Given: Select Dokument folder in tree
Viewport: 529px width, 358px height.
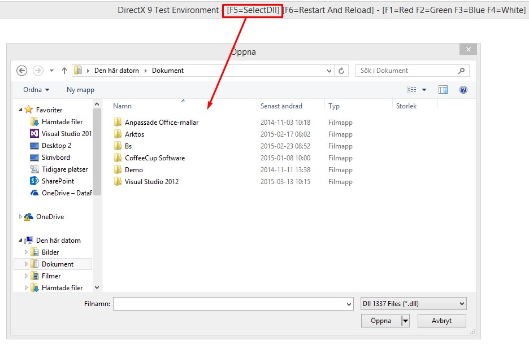Looking at the screenshot, I should pyautogui.click(x=57, y=264).
